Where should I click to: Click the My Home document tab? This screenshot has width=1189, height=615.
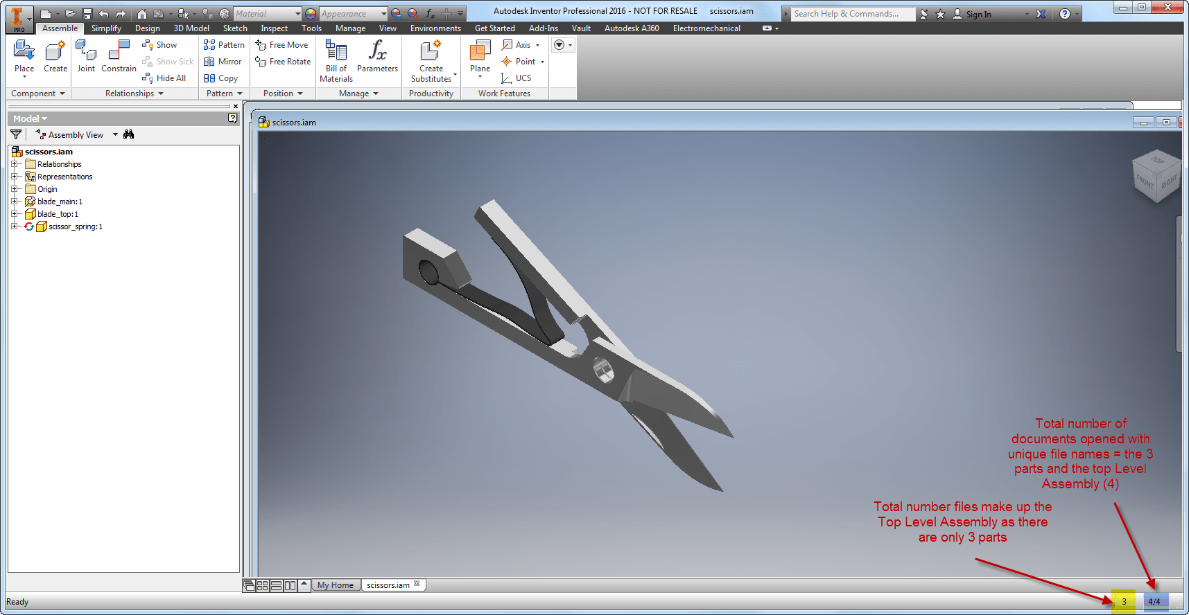click(x=336, y=585)
